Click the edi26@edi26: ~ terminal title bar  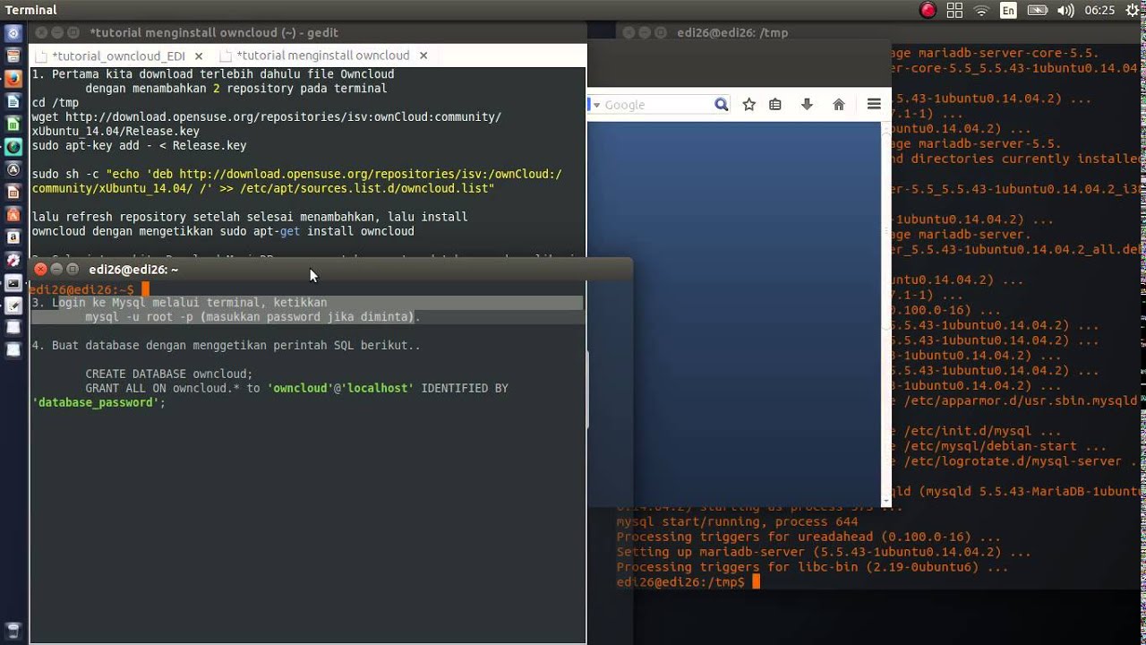click(x=331, y=269)
